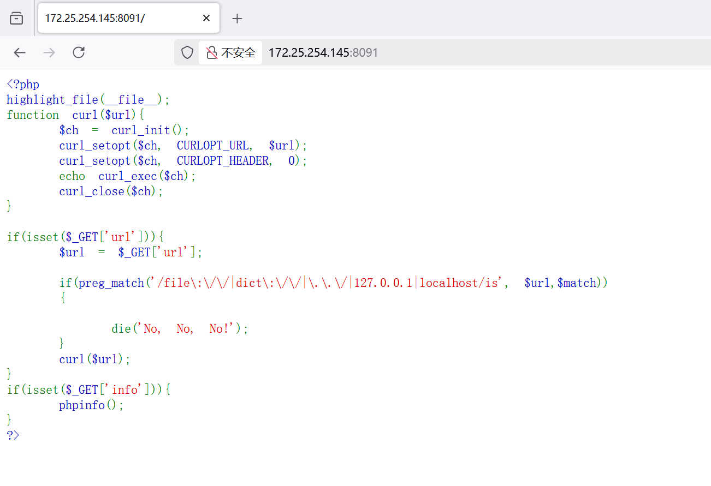Close the 172.25.254.145:8091/ tab
Viewport: 711px width, 486px height.
(206, 19)
